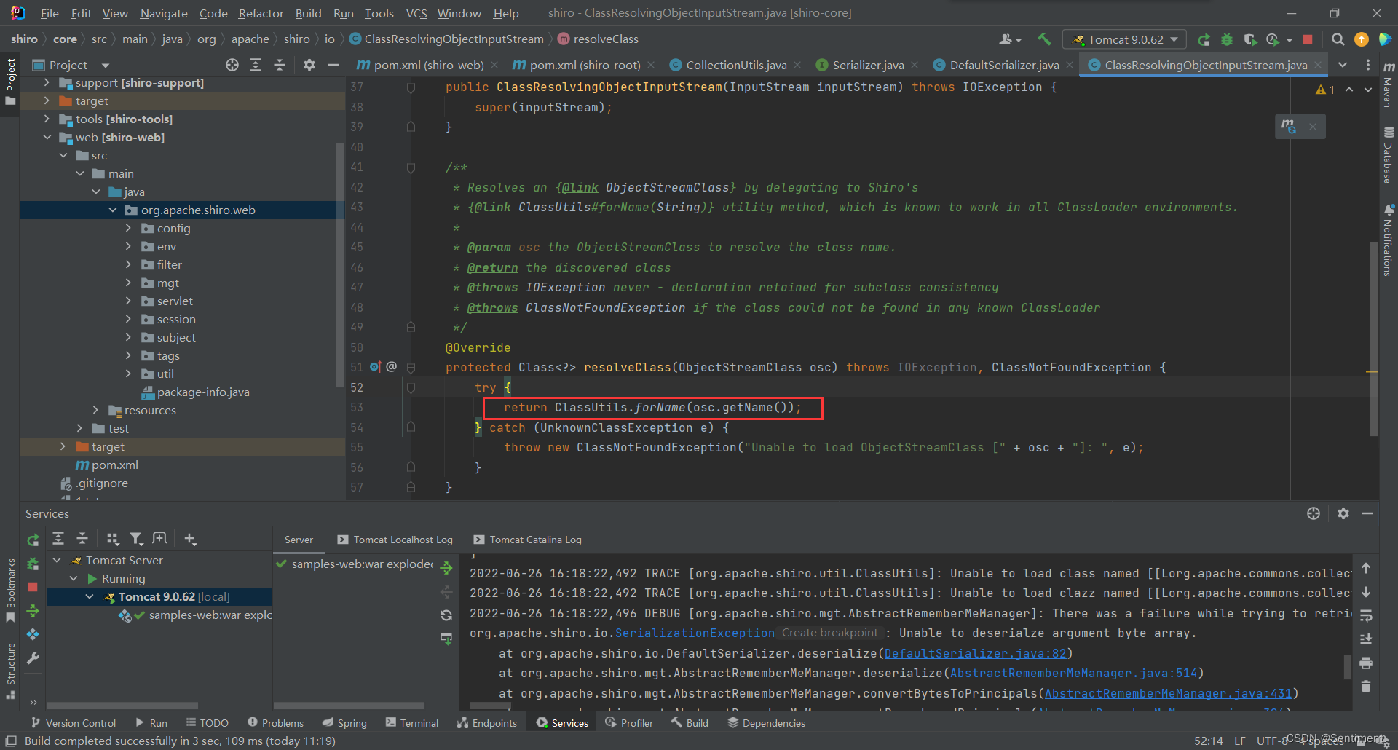Open Tomcat 9.0.62 run configuration dropdown
Viewport: 1398px width, 750px height.
click(1124, 39)
